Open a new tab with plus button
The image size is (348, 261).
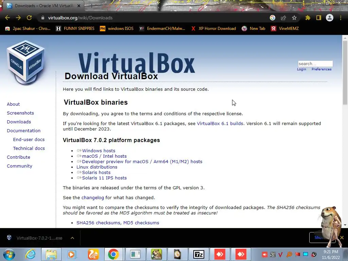tap(92, 6)
